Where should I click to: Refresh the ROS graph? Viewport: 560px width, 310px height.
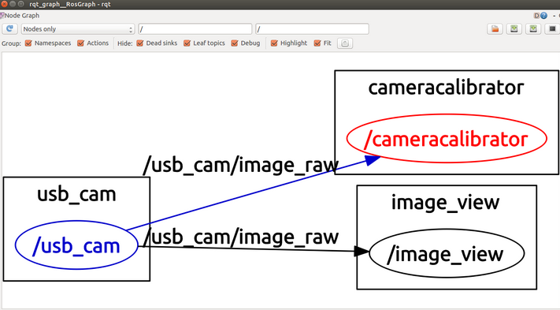pos(9,28)
